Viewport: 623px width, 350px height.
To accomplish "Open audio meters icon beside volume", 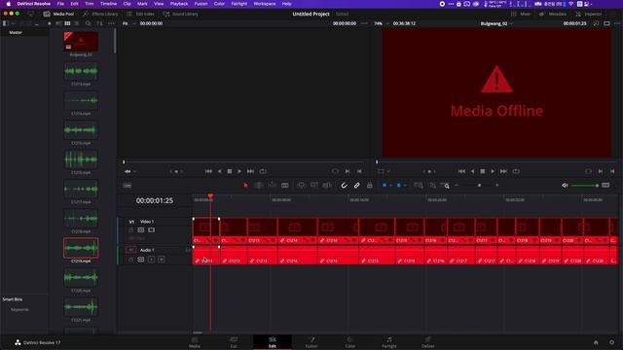I will 605,186.
